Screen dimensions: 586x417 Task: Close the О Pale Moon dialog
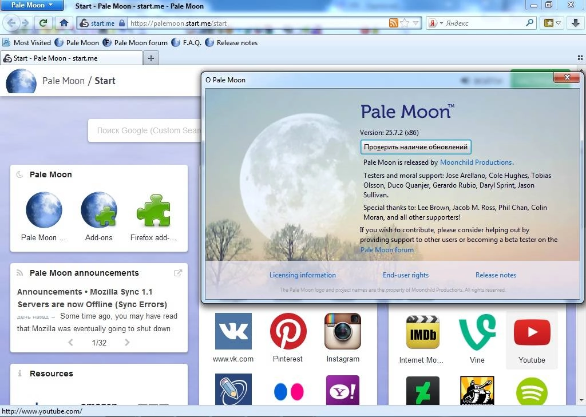(567, 77)
